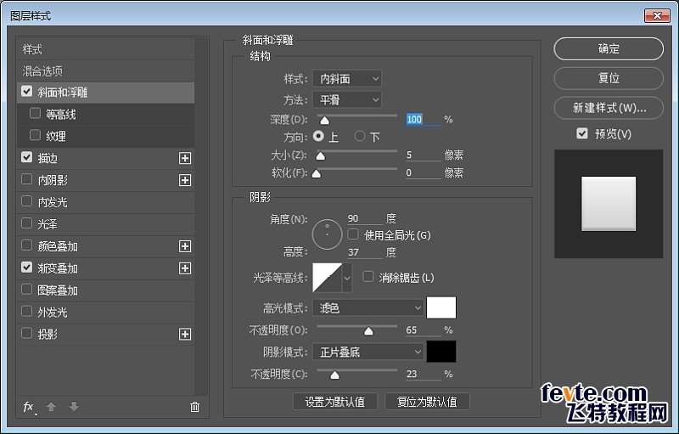The height and width of the screenshot is (434, 679).
Task: Click the 新建样式(W)... button
Action: point(609,108)
